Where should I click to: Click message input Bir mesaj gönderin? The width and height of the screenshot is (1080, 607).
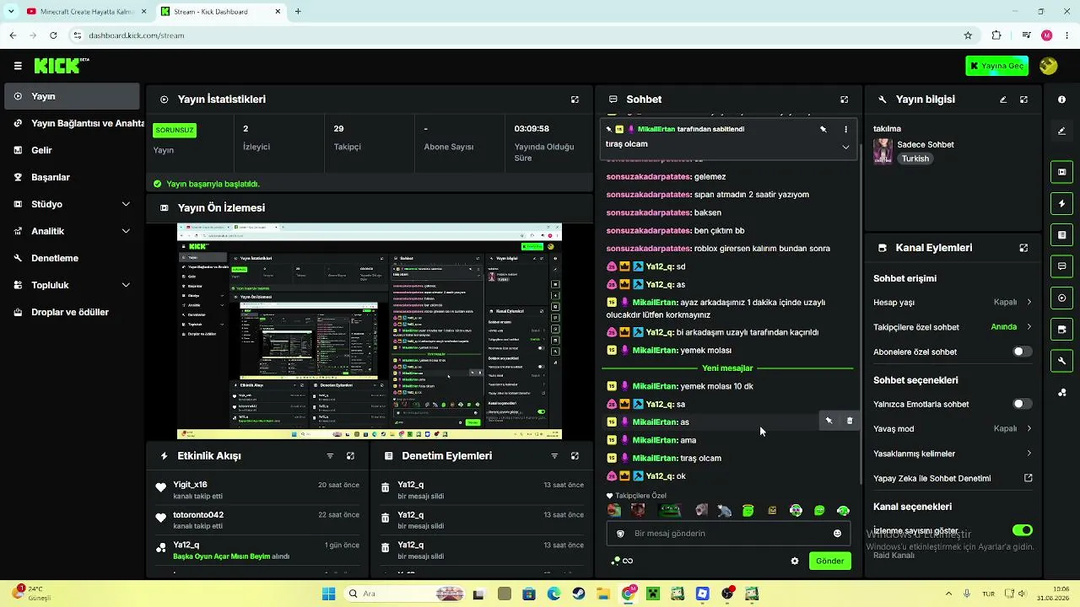[727, 534]
